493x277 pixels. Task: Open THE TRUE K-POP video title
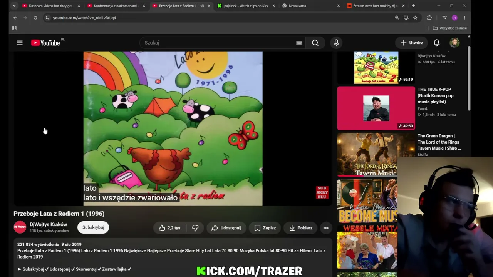pyautogui.click(x=436, y=95)
